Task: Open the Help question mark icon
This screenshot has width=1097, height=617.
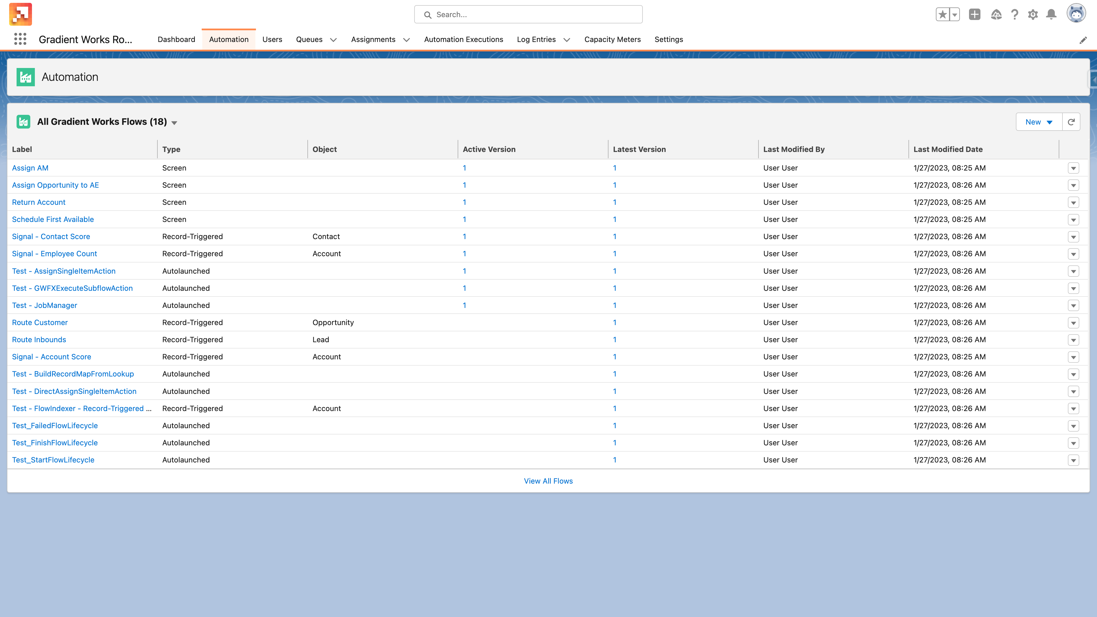Action: [1014, 15]
